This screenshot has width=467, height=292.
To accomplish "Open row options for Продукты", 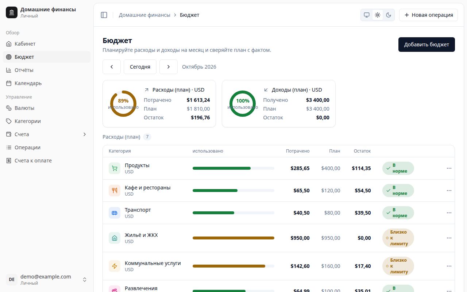I will coord(449,168).
